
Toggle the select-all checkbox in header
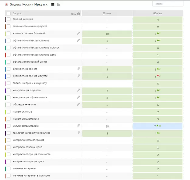pos(9,14)
